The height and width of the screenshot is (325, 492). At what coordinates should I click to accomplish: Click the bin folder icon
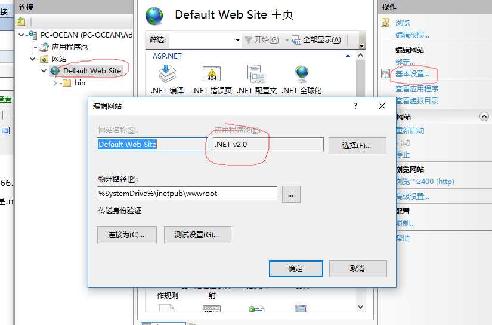click(67, 83)
